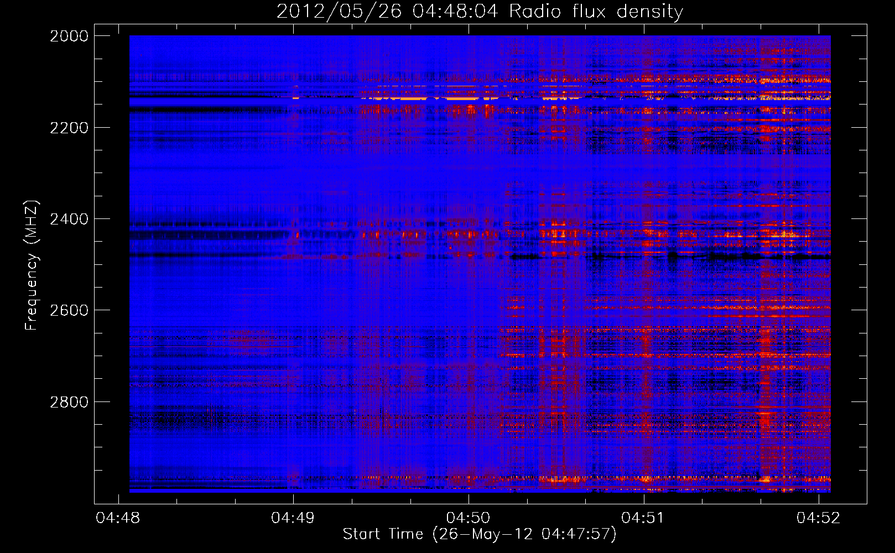Click the plot title '2012/05/26 04:48:04 Radio flux density'
The height and width of the screenshot is (553, 895).
coord(480,11)
